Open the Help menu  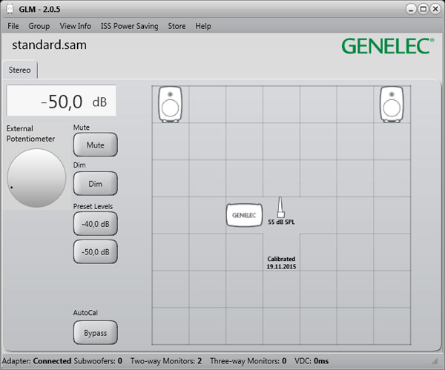click(x=203, y=26)
